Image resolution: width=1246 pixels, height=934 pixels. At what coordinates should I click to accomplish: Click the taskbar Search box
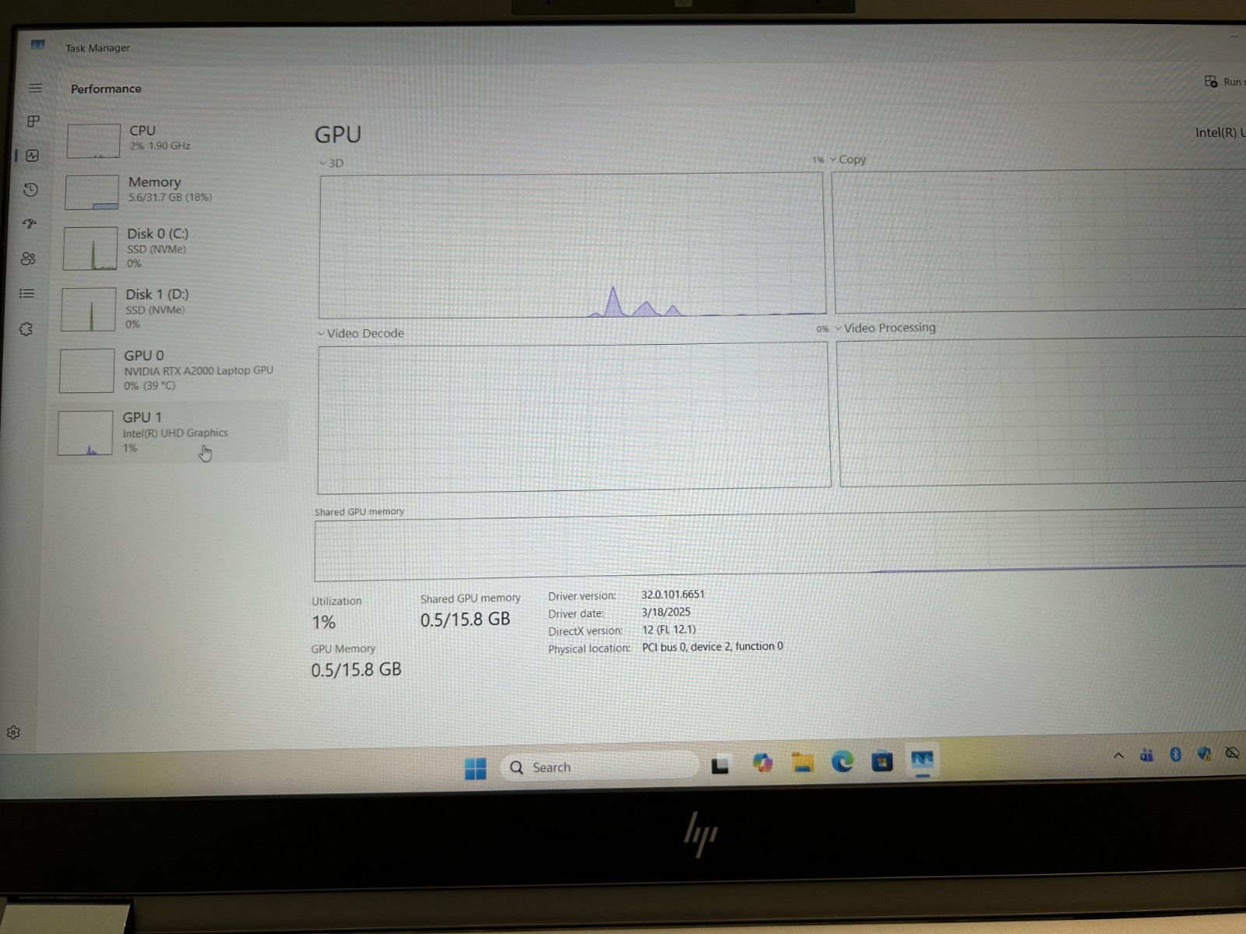[x=600, y=767]
